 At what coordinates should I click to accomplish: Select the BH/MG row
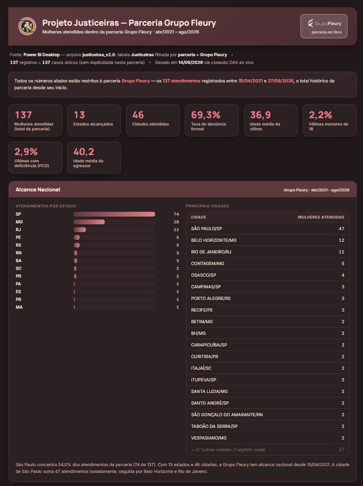268,333
